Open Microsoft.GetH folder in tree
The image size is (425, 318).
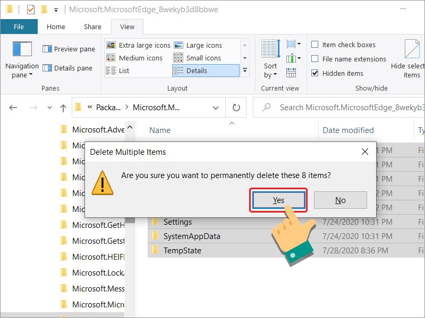(92, 225)
